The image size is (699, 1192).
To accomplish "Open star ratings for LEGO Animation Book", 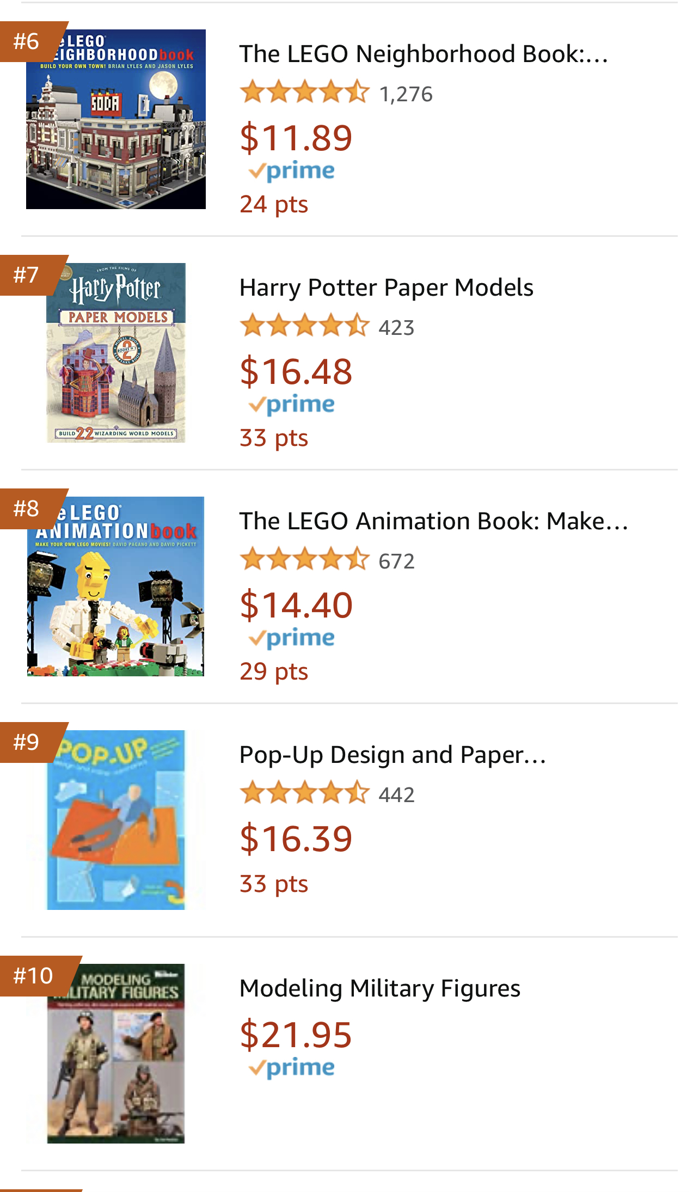I will pos(305,559).
